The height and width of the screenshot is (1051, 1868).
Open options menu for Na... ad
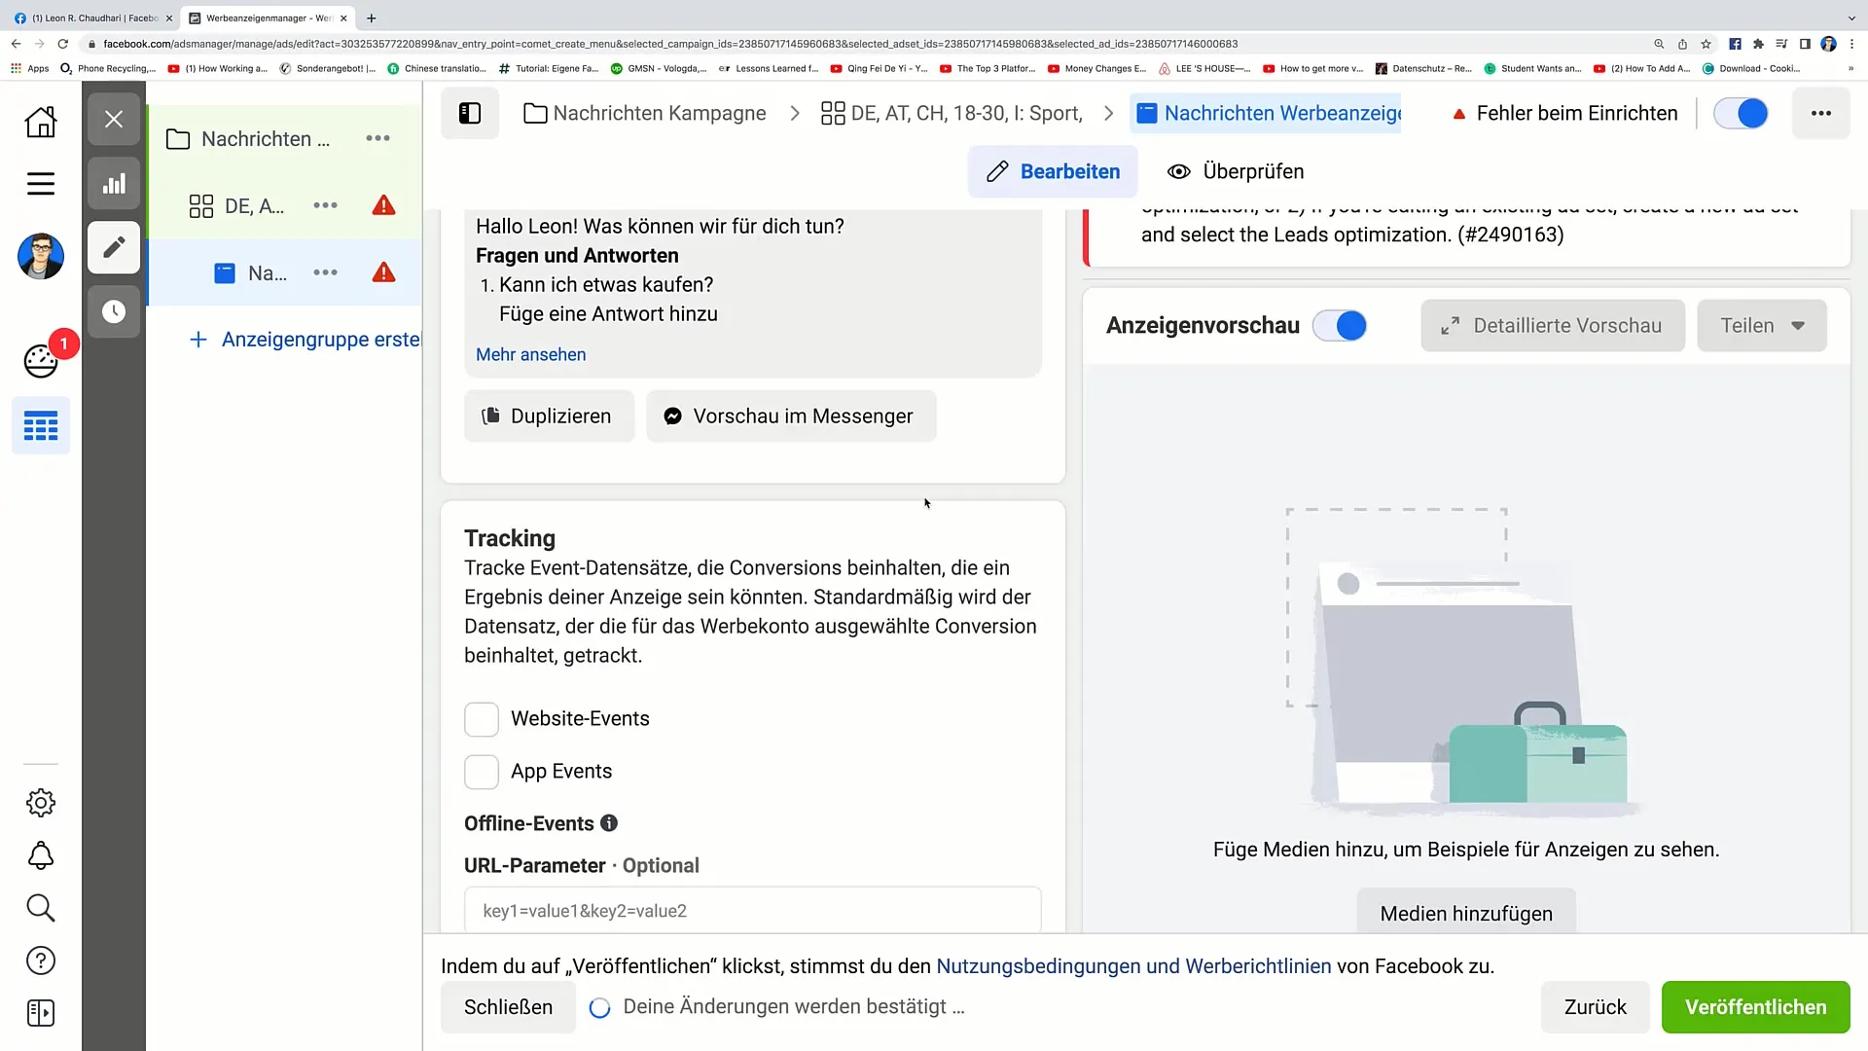[x=325, y=272]
